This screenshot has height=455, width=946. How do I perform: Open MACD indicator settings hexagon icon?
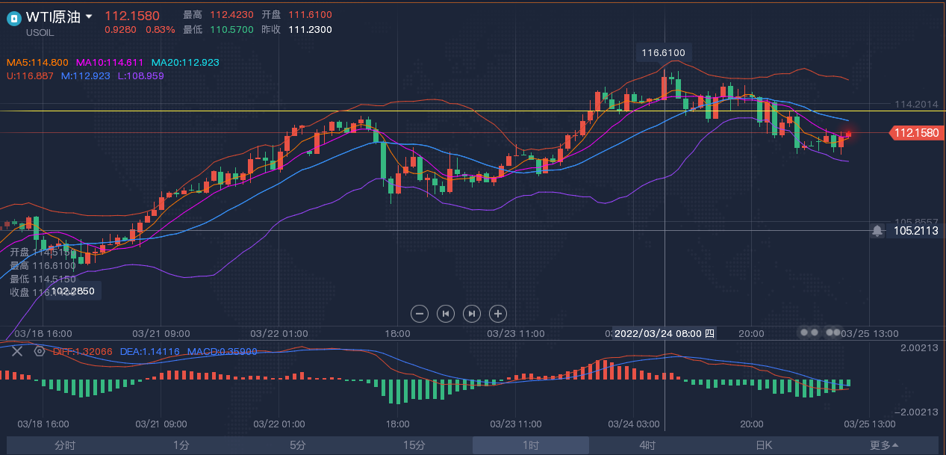click(x=39, y=351)
